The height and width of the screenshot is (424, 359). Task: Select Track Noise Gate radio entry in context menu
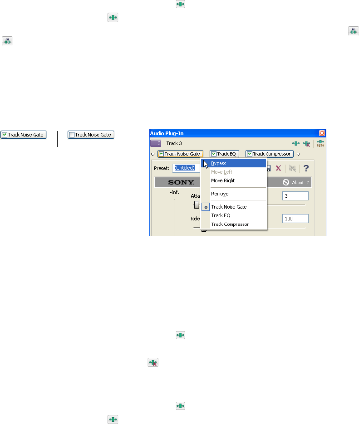pos(234,207)
